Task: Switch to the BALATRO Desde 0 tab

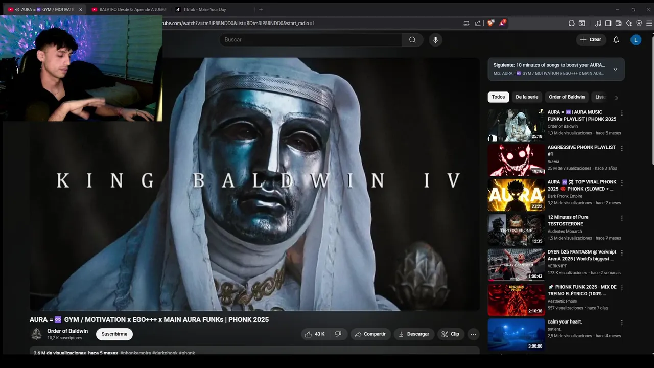Action: tap(129, 9)
